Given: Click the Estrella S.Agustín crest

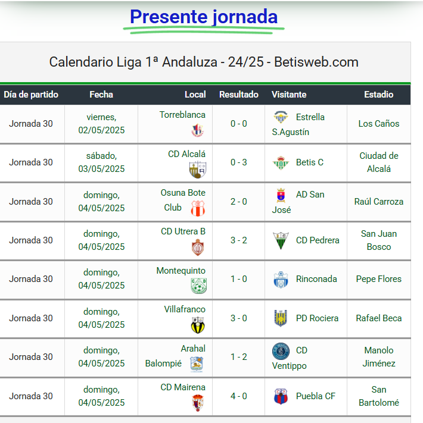Looking at the screenshot, I should pos(281,117).
